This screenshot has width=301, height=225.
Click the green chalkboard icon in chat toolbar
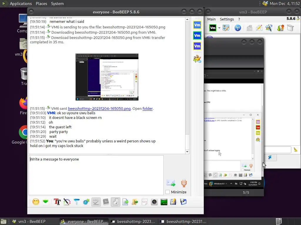click(164, 202)
